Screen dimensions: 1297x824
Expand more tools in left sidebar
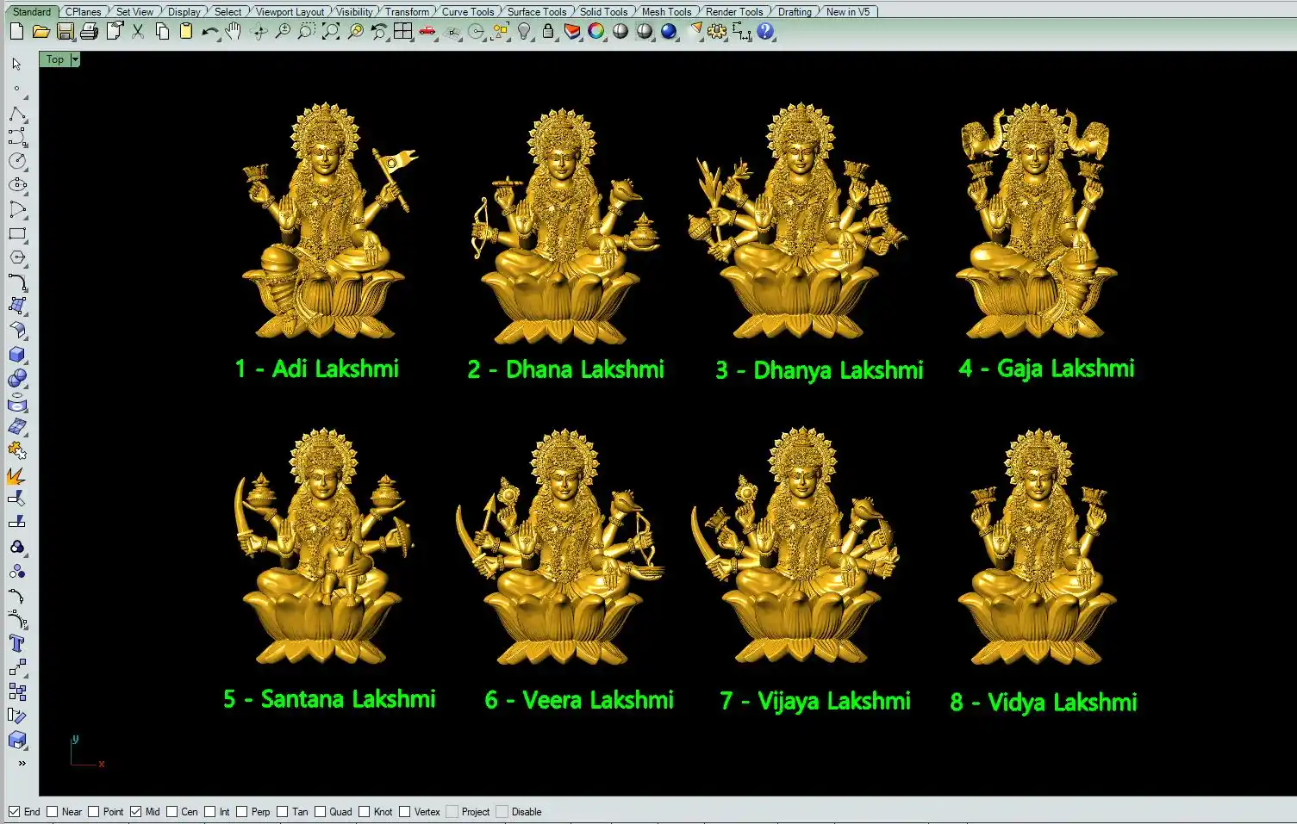pyautogui.click(x=22, y=763)
